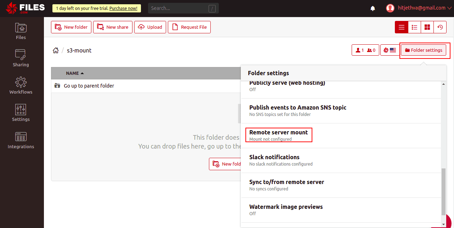Open the folder history view
Screen dimensions: 454x228
pos(440,27)
